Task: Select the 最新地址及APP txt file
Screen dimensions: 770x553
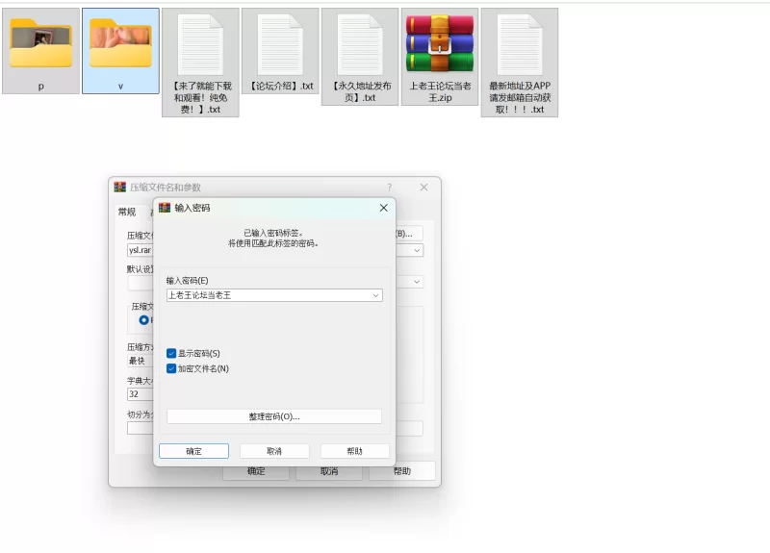Action: (520, 63)
